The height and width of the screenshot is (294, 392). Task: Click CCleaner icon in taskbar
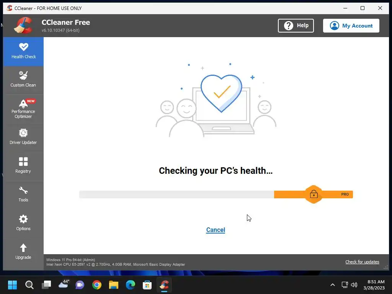164,285
